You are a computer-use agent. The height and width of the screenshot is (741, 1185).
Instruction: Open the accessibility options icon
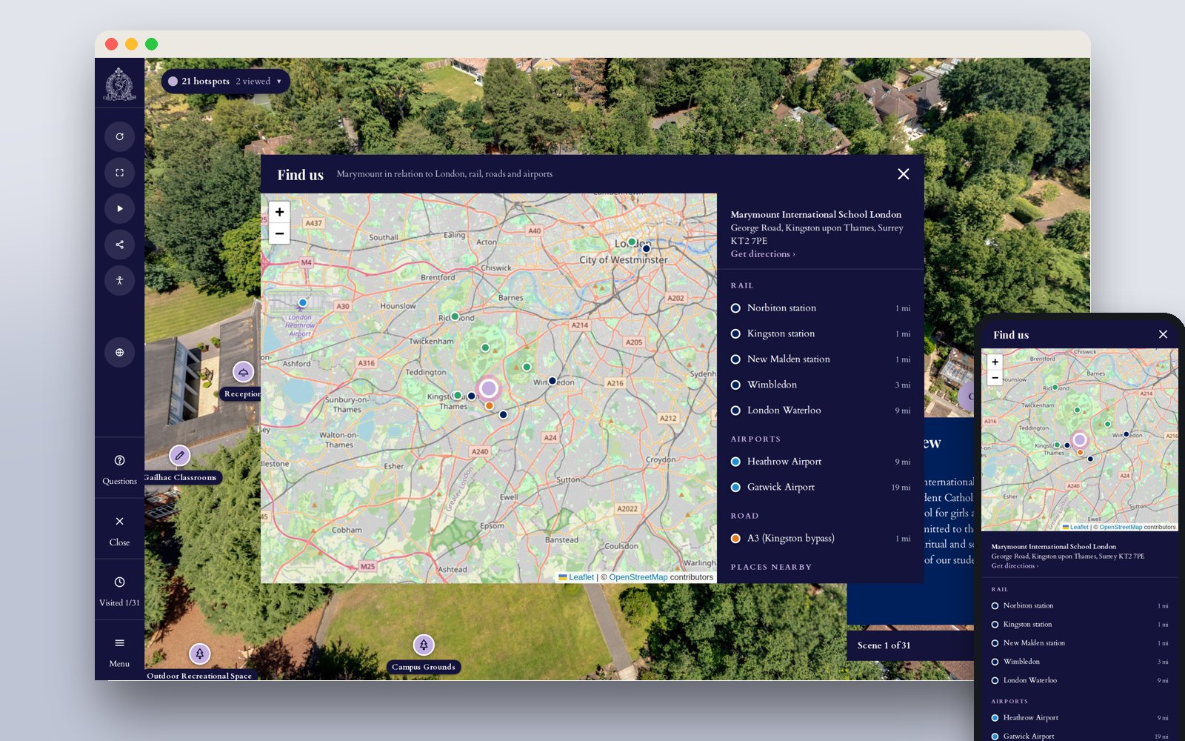tap(119, 280)
